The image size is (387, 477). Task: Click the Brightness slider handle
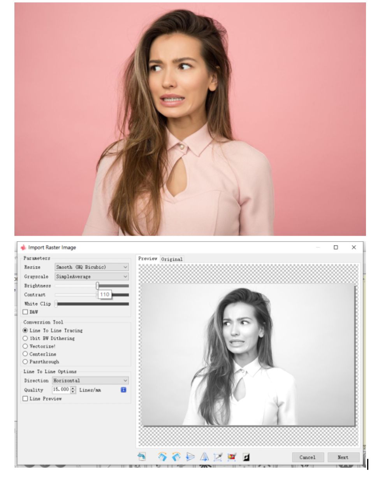point(97,286)
